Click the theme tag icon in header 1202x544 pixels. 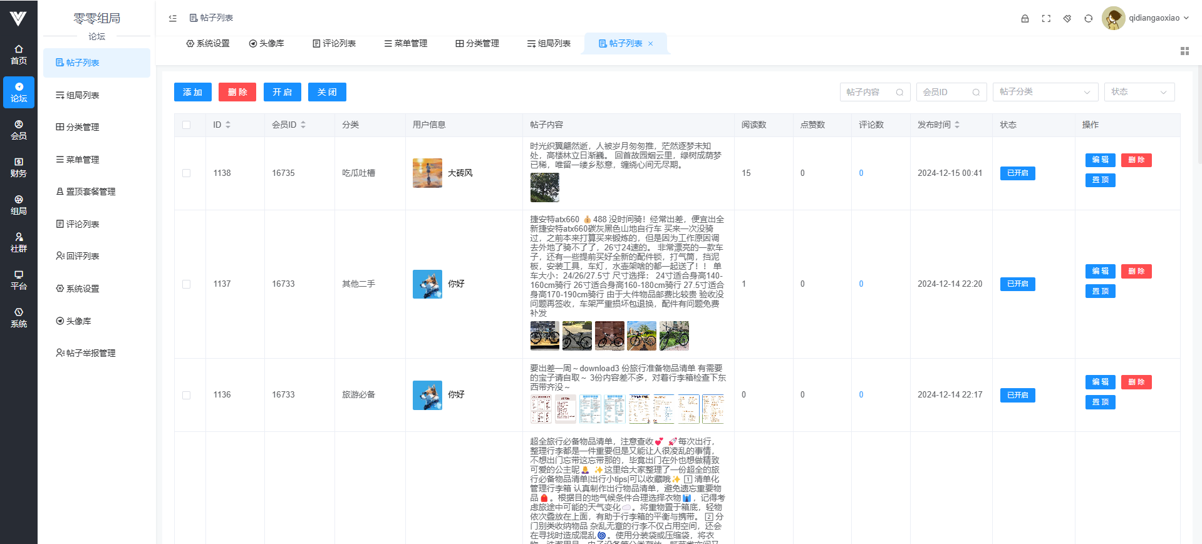pyautogui.click(x=1067, y=19)
